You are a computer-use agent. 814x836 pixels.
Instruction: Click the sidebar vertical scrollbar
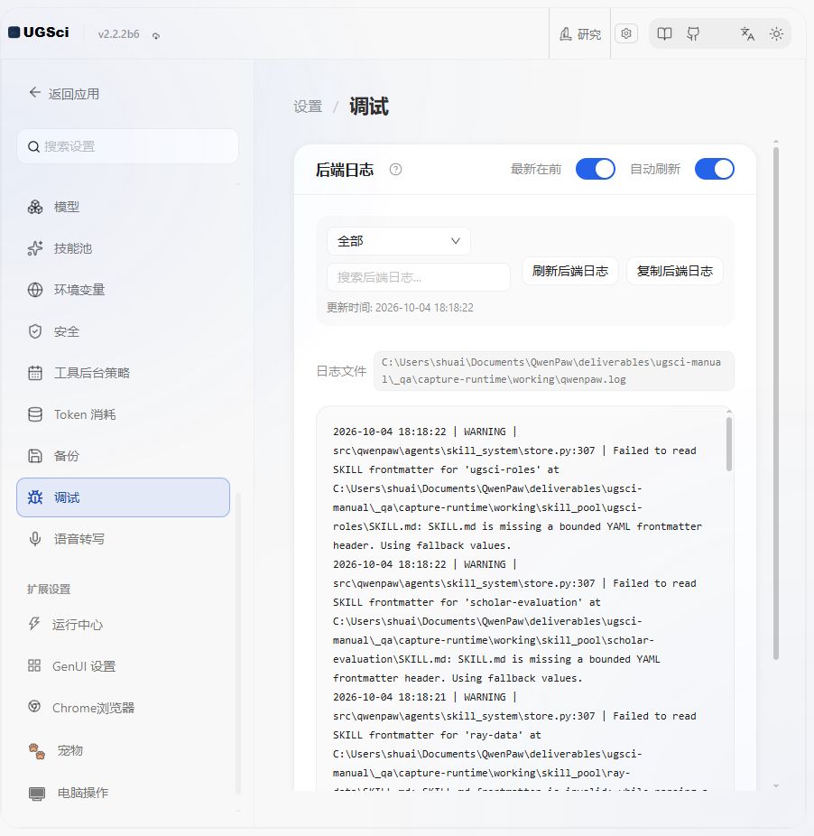tap(237, 644)
